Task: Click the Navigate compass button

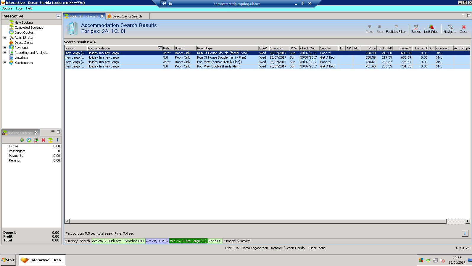Action: [450, 29]
